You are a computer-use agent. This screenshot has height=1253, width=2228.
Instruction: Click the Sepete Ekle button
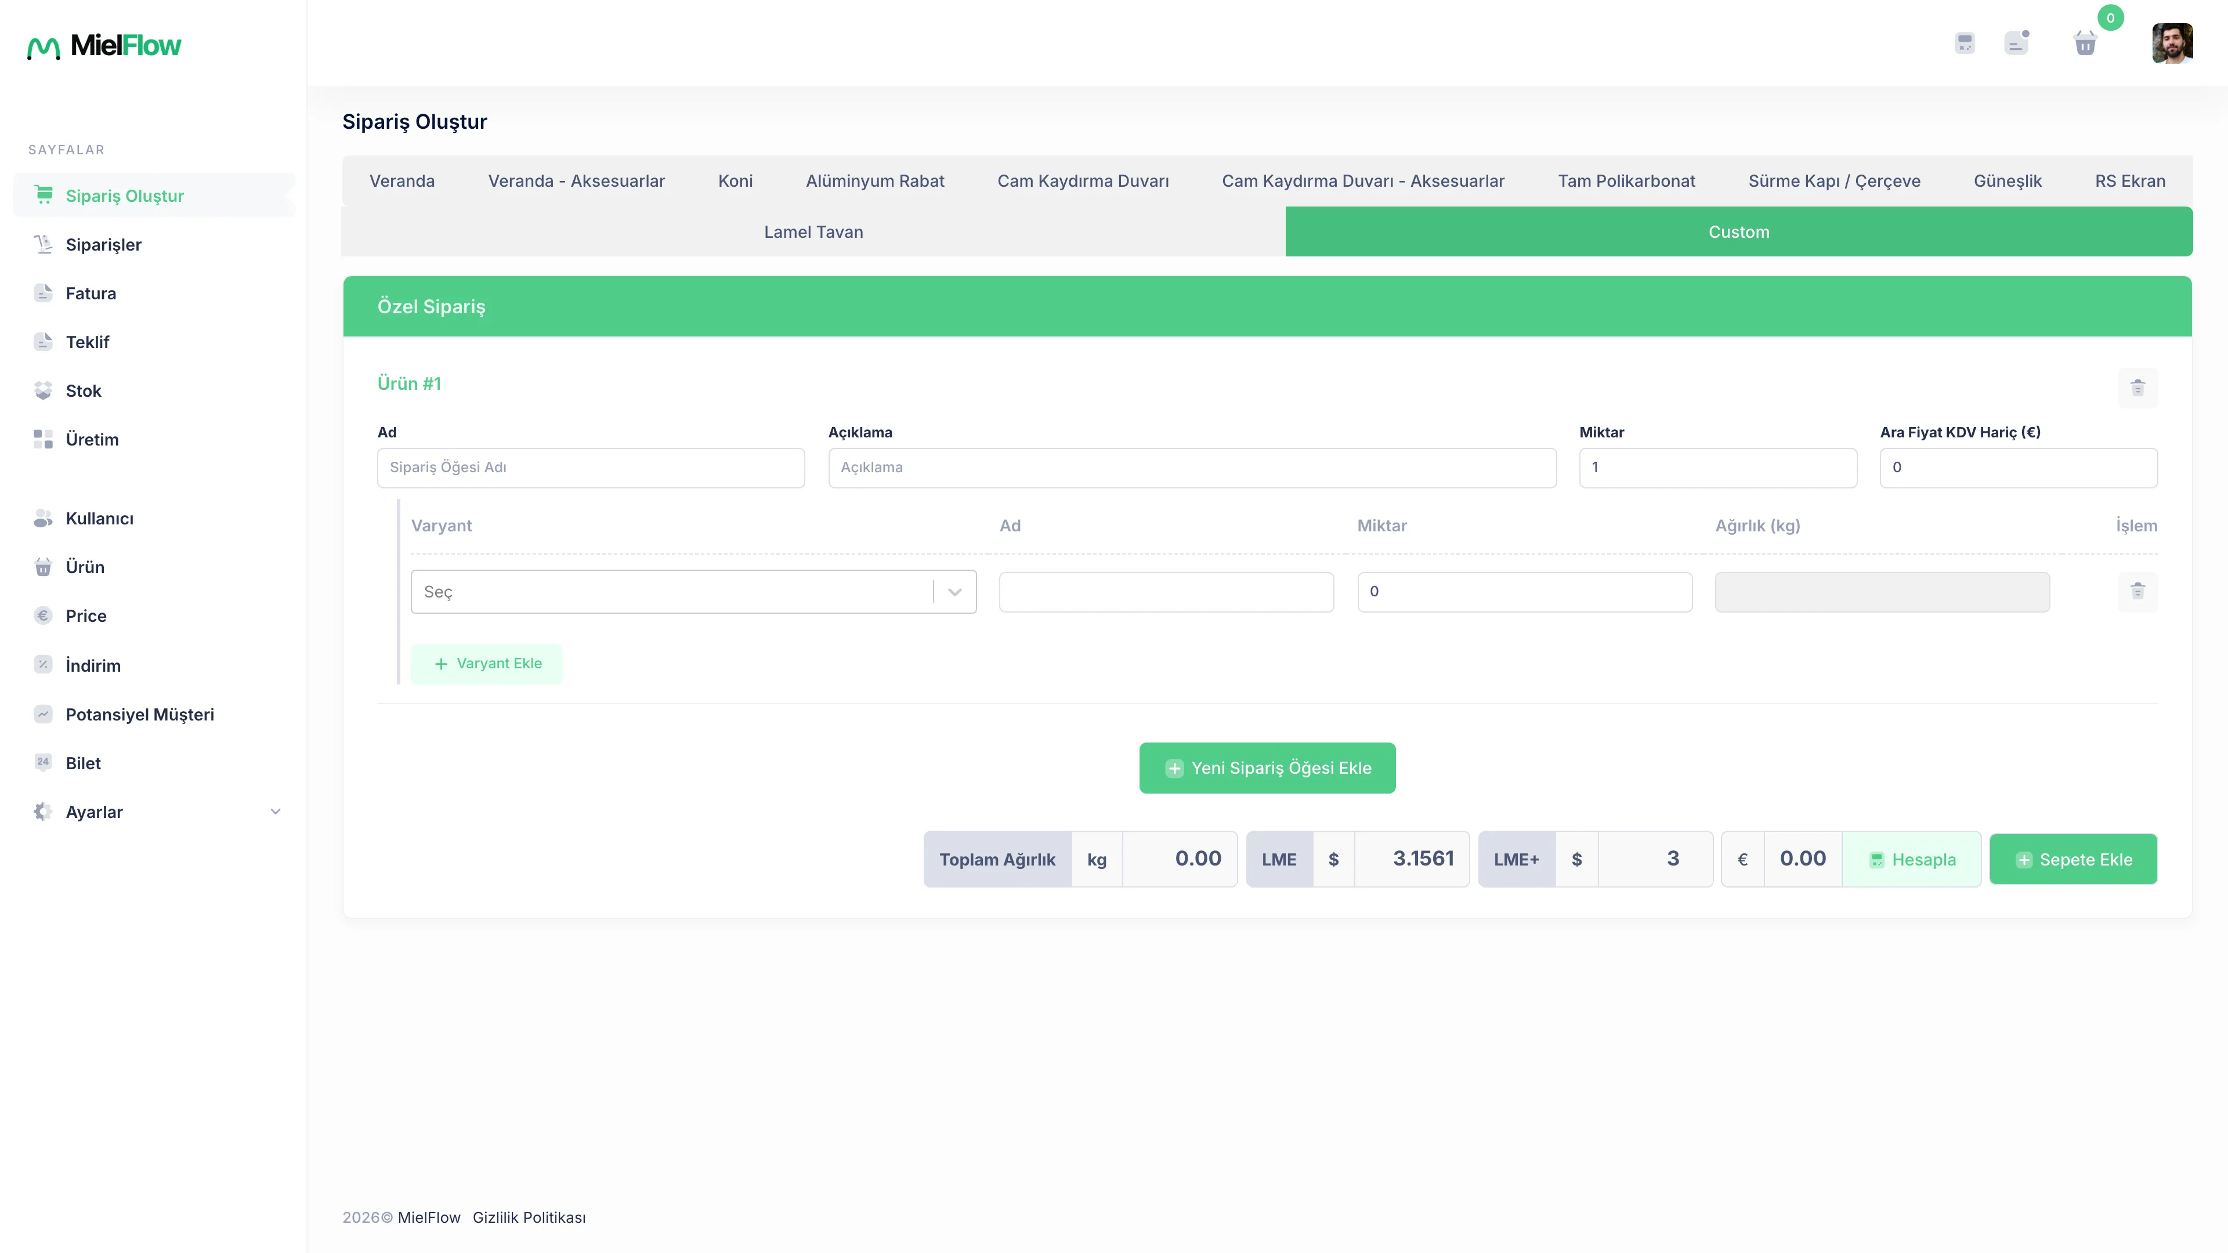click(2073, 860)
